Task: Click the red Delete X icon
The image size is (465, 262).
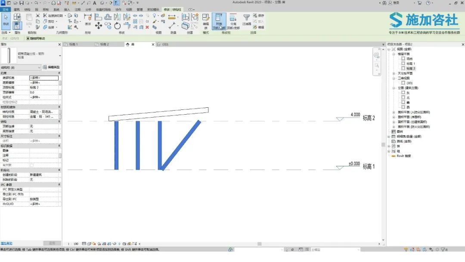Action: 147,27
